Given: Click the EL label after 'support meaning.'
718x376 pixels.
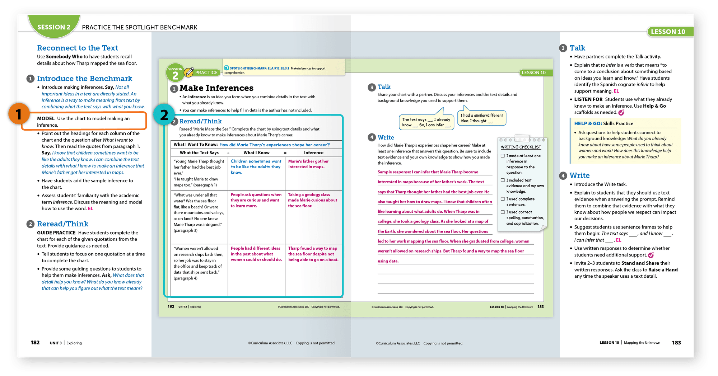Looking at the screenshot, I should tap(616, 91).
